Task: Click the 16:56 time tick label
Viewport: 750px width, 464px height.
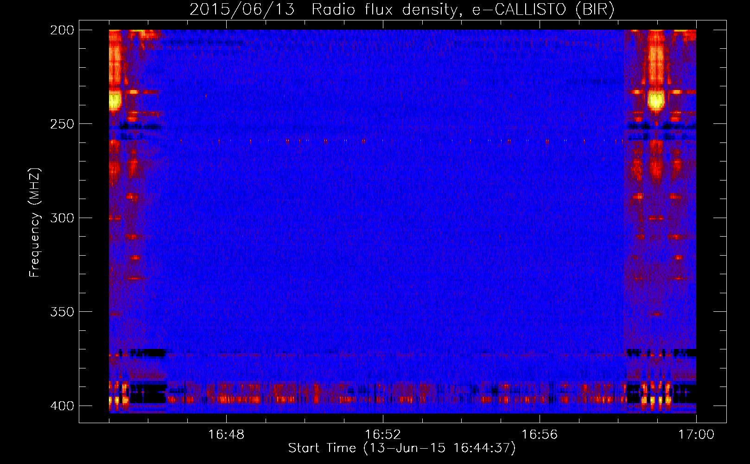Action: pos(540,435)
